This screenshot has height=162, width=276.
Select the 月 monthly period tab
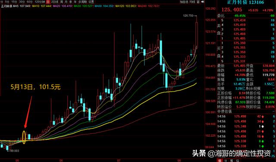(x=66, y=2)
